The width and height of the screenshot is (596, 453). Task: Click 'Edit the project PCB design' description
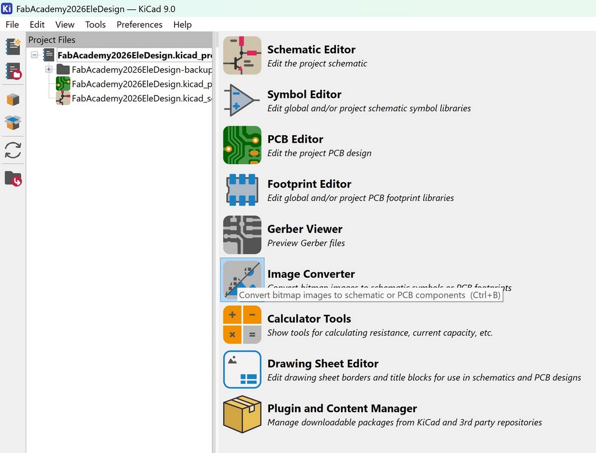320,153
